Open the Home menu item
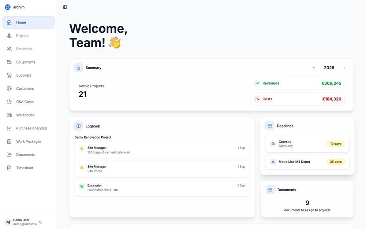Viewport: 366px width, 229px height. click(x=28, y=22)
